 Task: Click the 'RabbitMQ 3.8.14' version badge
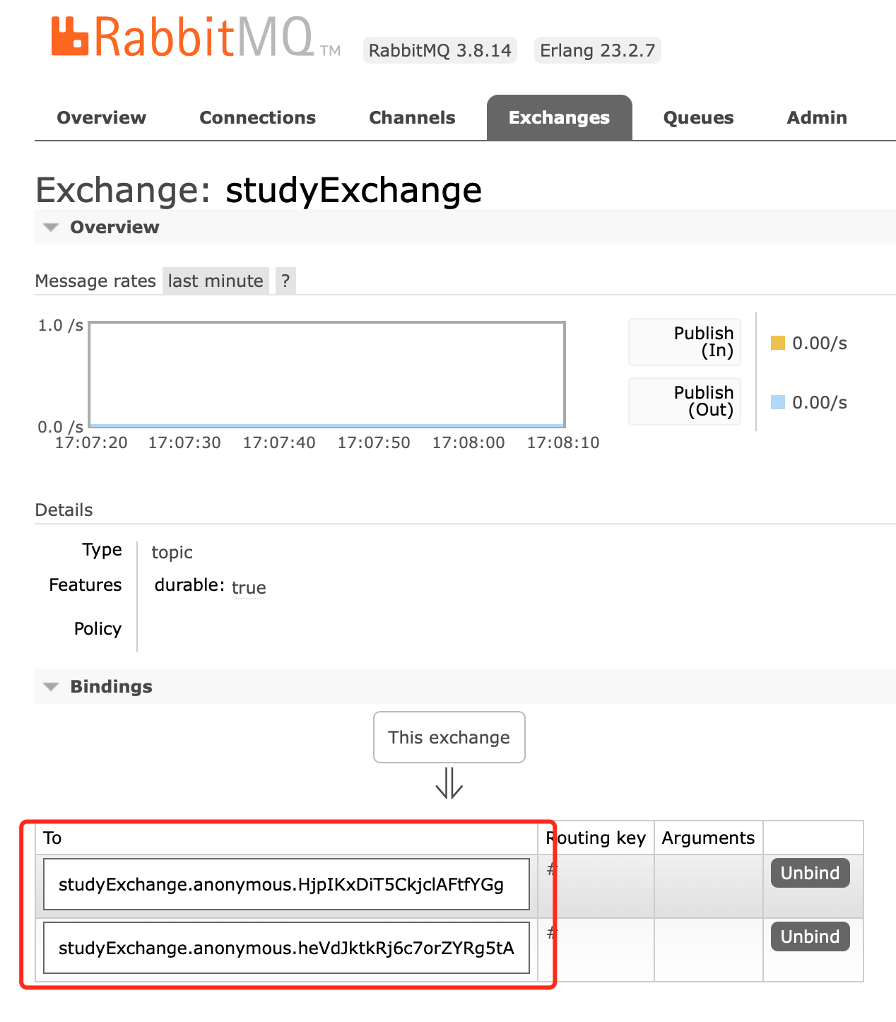point(440,50)
